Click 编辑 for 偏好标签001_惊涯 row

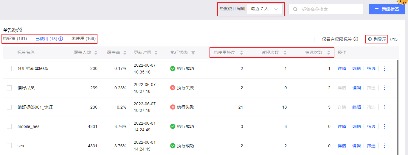tap(356, 107)
